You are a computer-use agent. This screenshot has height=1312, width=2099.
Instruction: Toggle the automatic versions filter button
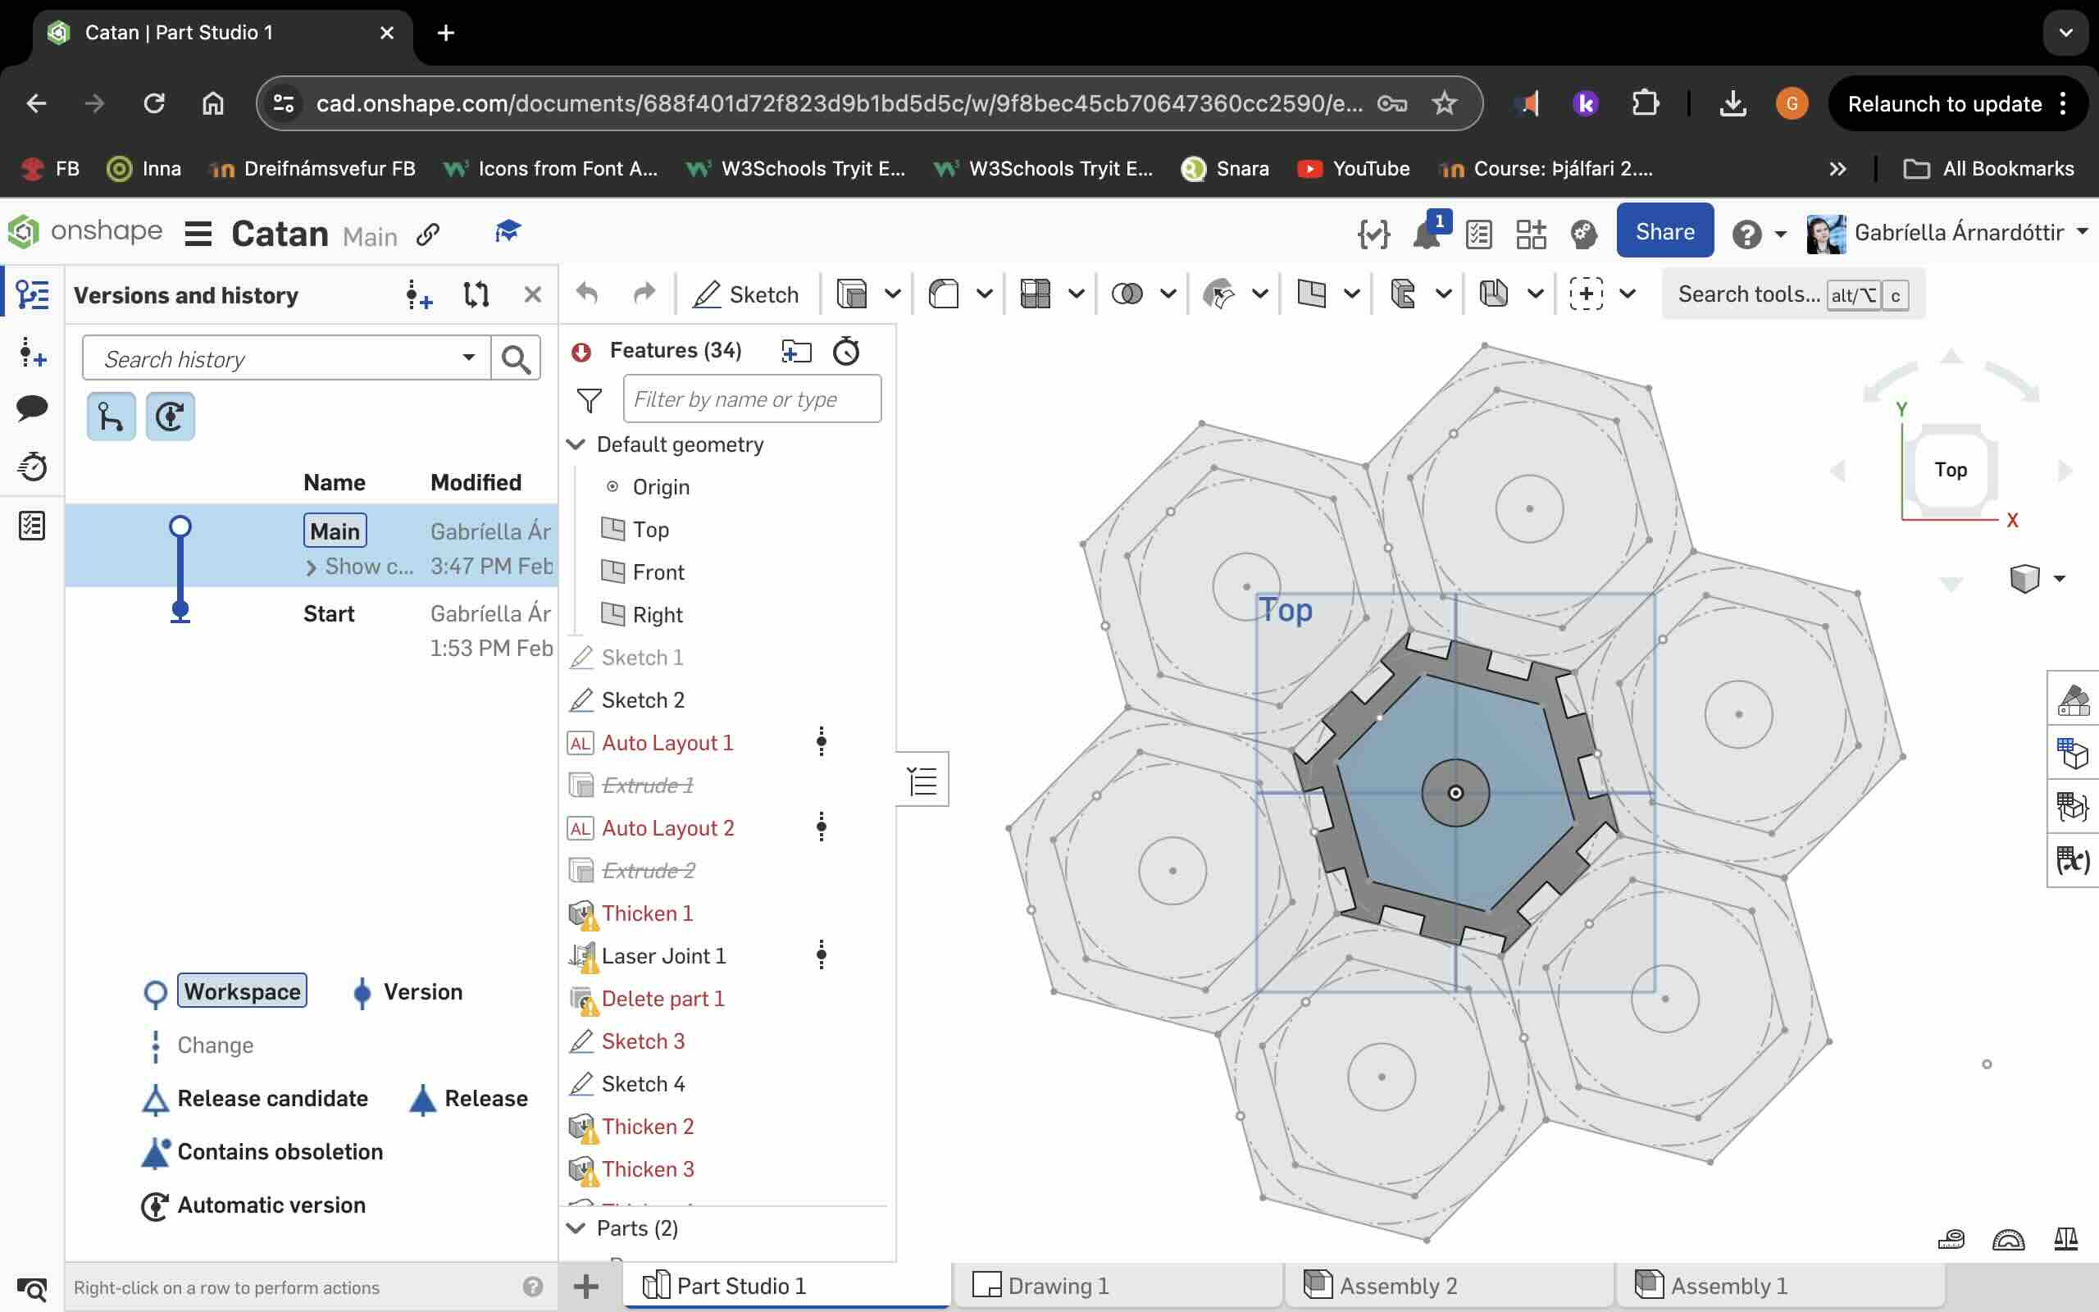click(x=170, y=417)
